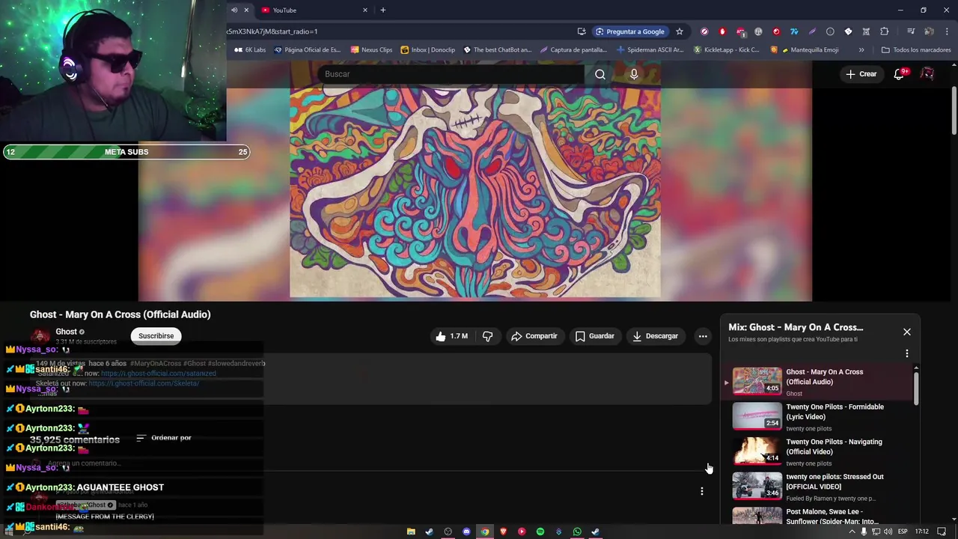Open the Windows notification center icon
Image resolution: width=958 pixels, height=539 pixels.
tap(942, 532)
